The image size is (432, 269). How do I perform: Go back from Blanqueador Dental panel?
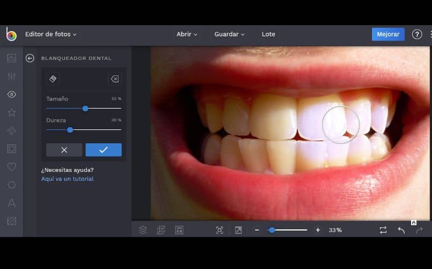point(30,58)
